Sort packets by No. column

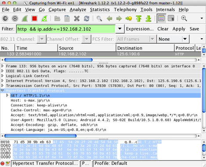(7, 48)
